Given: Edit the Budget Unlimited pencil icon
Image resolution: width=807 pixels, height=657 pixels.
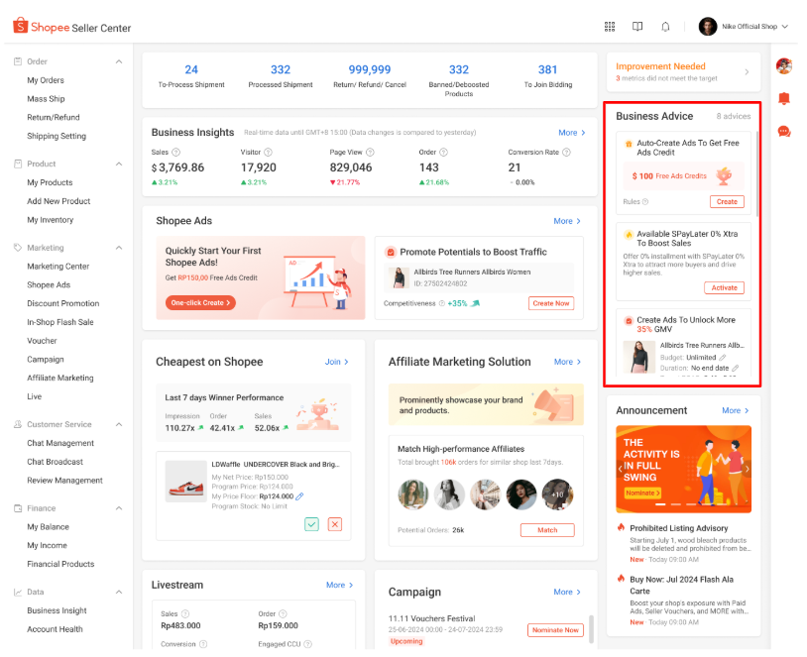Looking at the screenshot, I should click(723, 358).
